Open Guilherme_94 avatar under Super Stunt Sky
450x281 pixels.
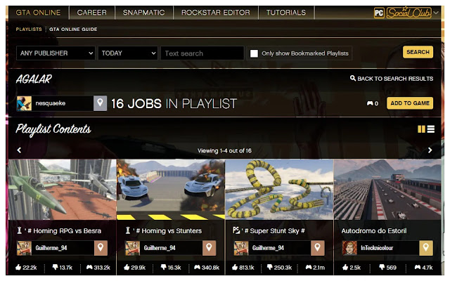pyautogui.click(x=241, y=248)
